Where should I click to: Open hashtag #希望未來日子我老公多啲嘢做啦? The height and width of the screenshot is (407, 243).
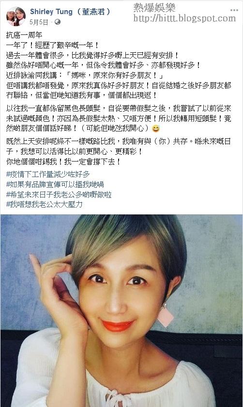[x=59, y=195]
